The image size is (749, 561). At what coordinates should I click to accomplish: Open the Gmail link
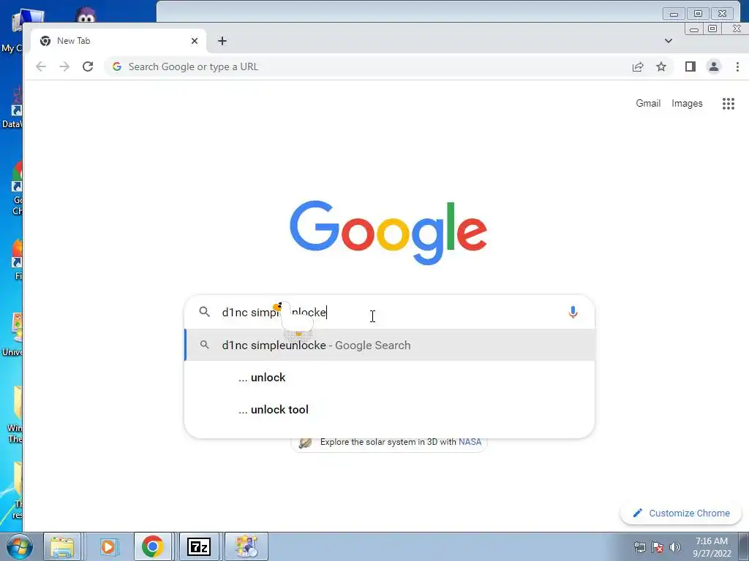(648, 104)
